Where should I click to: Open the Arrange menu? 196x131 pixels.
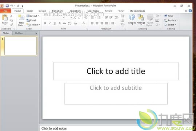(x=141, y=19)
